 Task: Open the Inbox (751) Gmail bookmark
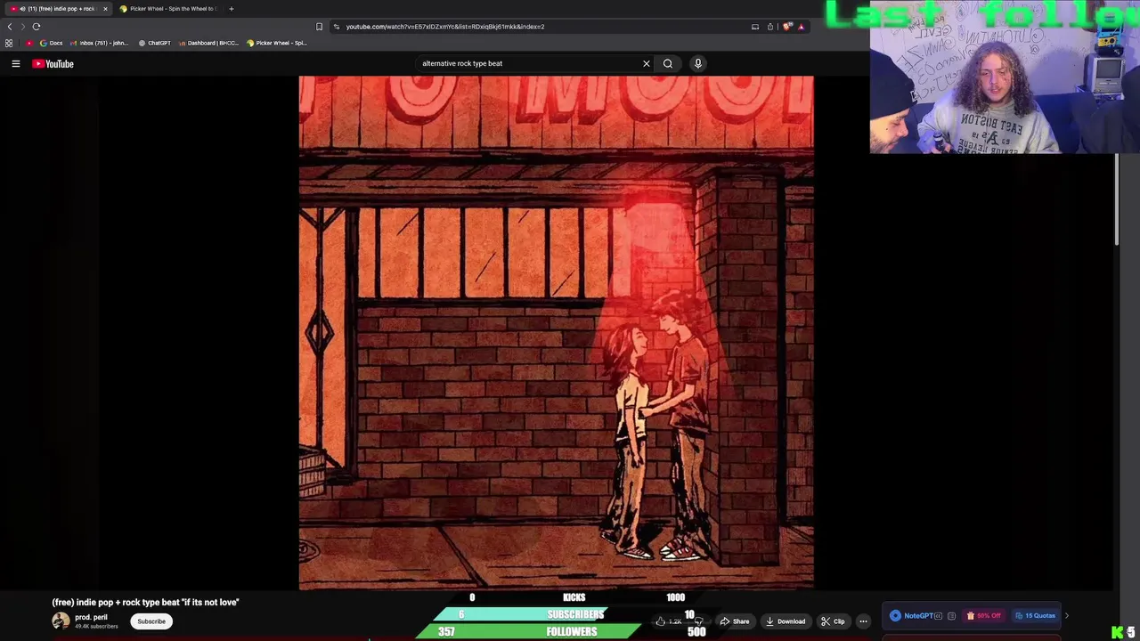(99, 43)
